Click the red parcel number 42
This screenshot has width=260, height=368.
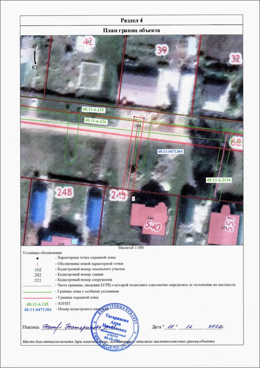(x=88, y=41)
